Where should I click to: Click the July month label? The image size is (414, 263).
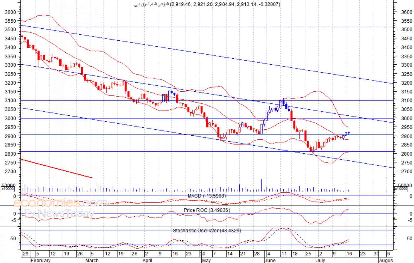pos(321,261)
